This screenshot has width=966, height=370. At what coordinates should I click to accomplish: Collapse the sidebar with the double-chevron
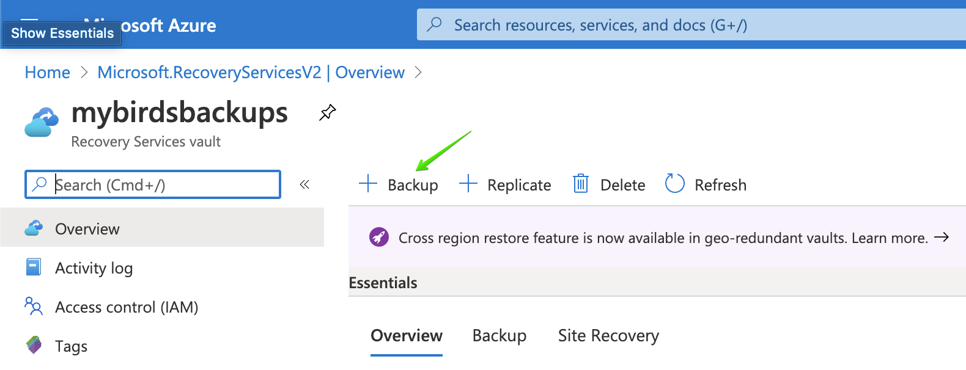pyautogui.click(x=304, y=184)
